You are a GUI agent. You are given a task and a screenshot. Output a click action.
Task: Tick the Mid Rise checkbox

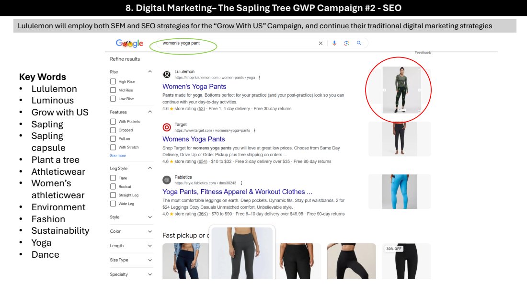point(113,90)
